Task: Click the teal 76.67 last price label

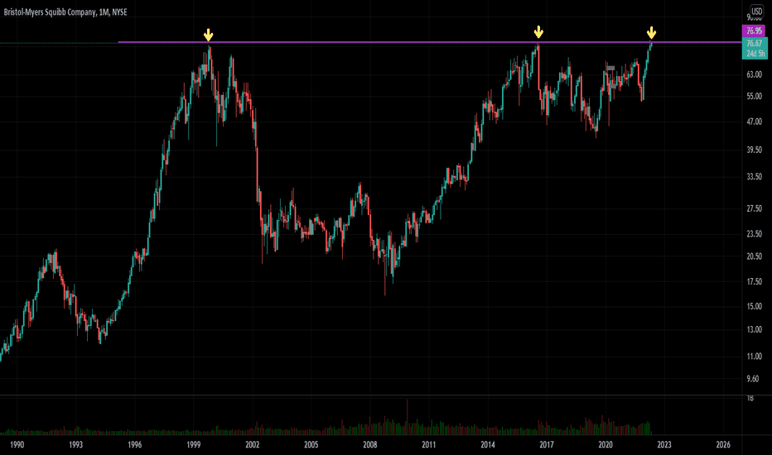Action: (x=755, y=43)
